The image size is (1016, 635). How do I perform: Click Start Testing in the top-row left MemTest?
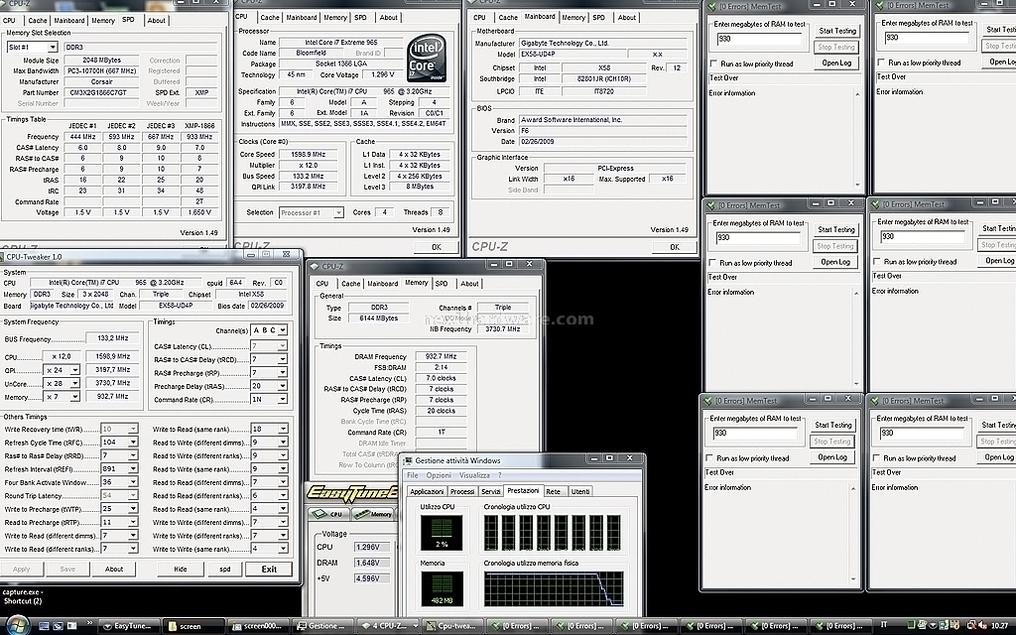(837, 31)
